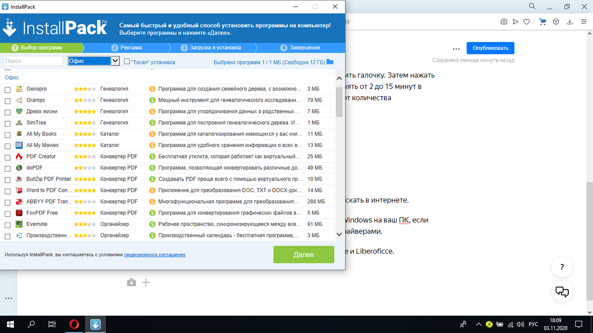The image size is (593, 333).
Task: Open the Офис category dropdown
Action: (94, 61)
